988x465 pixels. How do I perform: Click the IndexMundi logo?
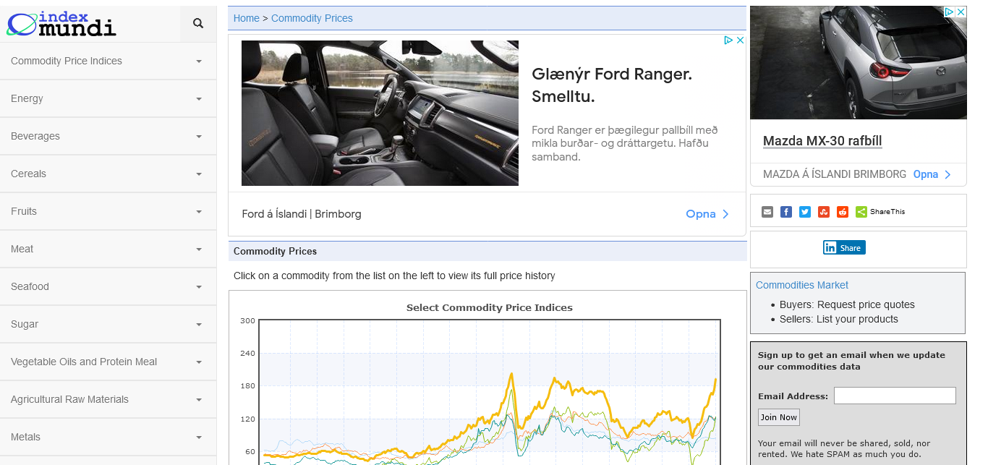(61, 24)
